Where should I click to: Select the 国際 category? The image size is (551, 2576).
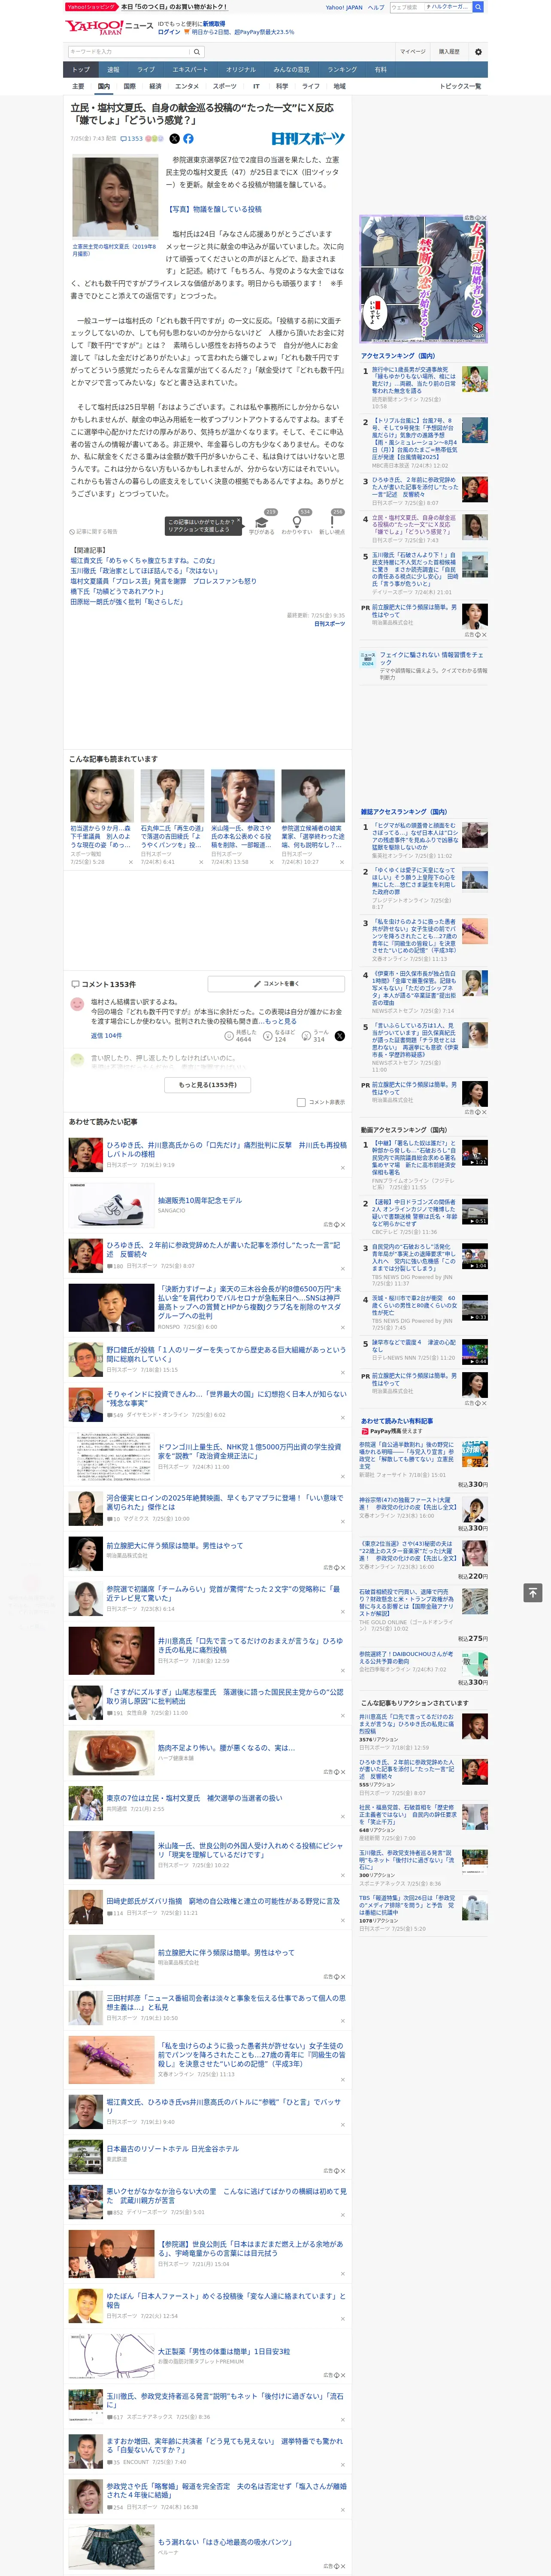[x=129, y=86]
